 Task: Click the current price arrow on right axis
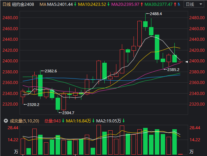(x=186, y=62)
